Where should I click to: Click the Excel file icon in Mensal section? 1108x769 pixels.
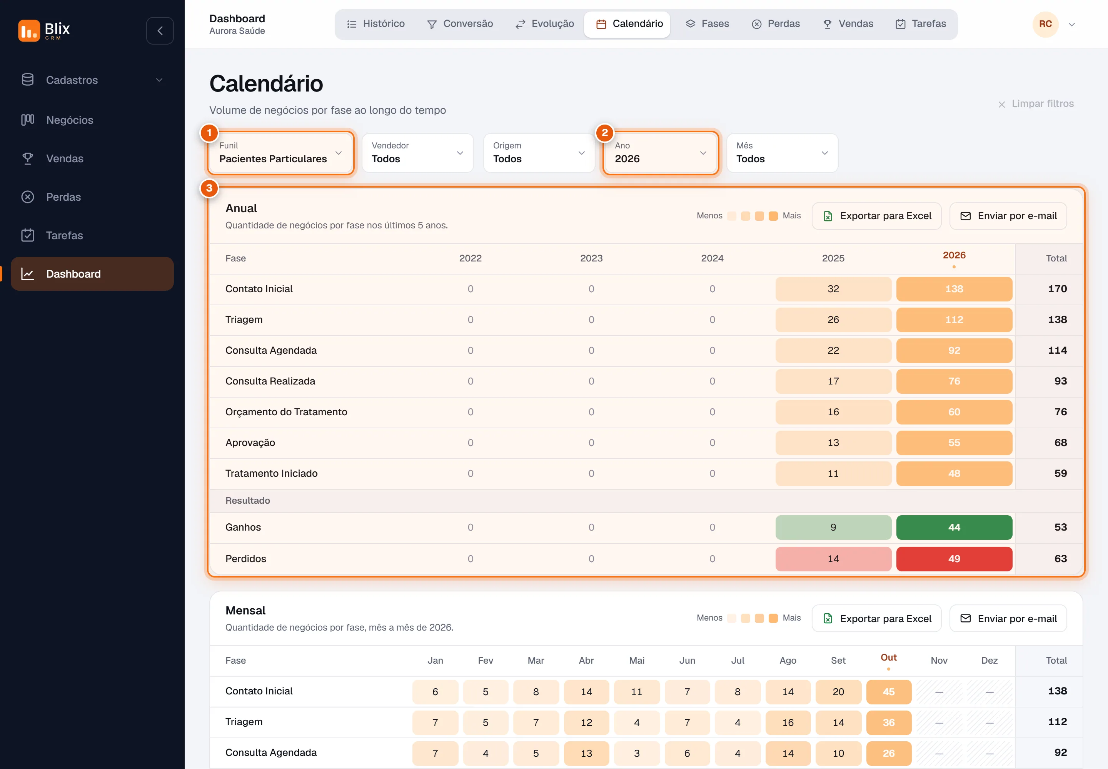828,618
